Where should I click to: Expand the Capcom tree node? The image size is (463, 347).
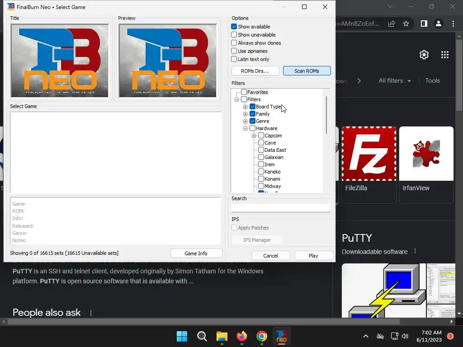tap(254, 136)
